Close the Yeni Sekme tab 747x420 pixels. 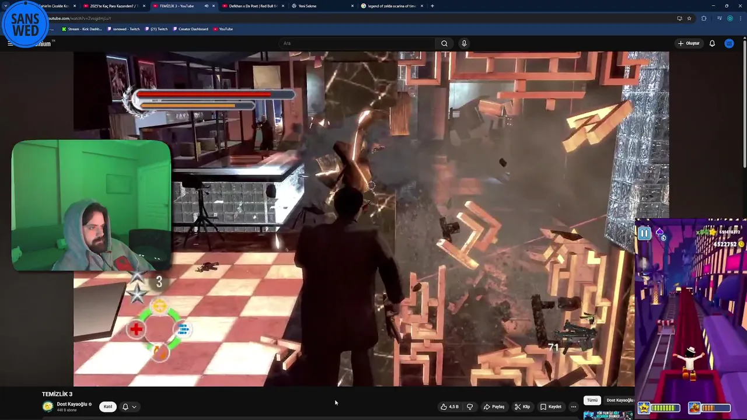[x=352, y=6]
